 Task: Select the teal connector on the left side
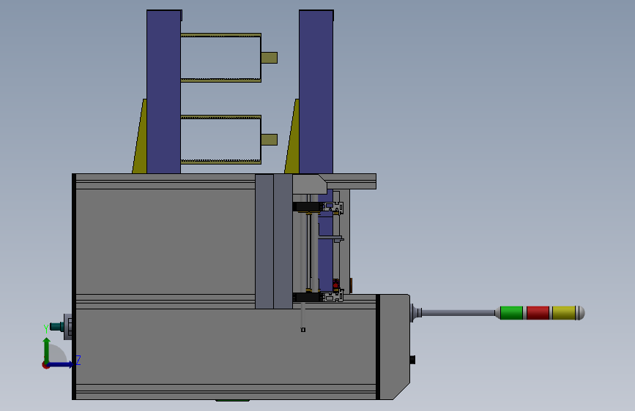[56, 326]
